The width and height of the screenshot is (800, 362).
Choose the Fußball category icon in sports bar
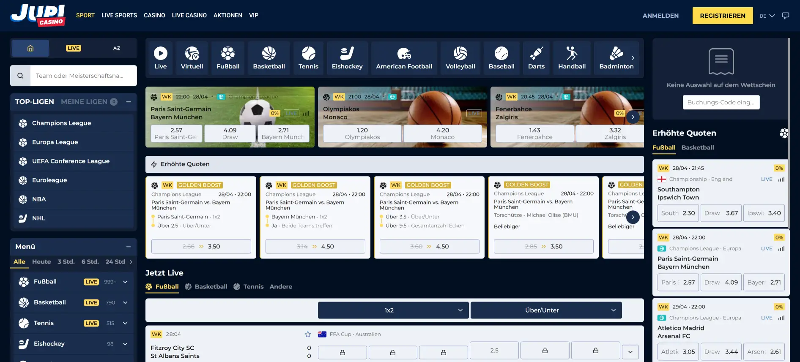pos(228,58)
